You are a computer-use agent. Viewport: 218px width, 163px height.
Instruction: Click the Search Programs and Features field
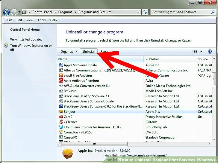click(x=181, y=12)
